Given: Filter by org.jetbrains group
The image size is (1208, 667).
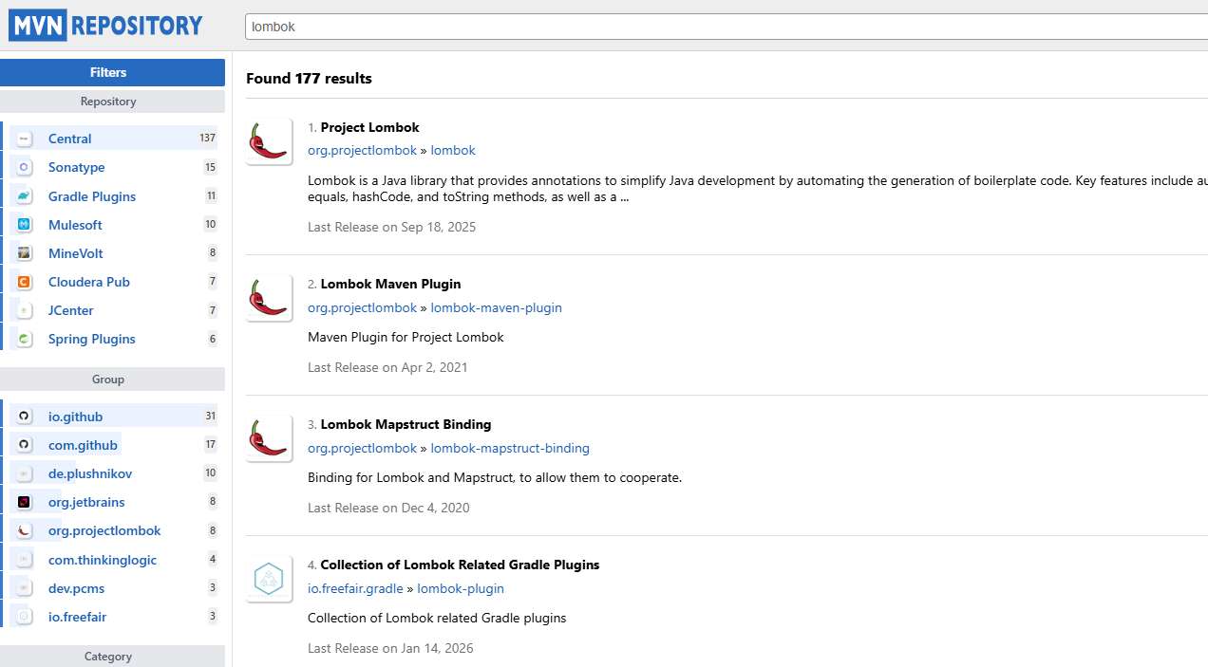Looking at the screenshot, I should tap(86, 502).
